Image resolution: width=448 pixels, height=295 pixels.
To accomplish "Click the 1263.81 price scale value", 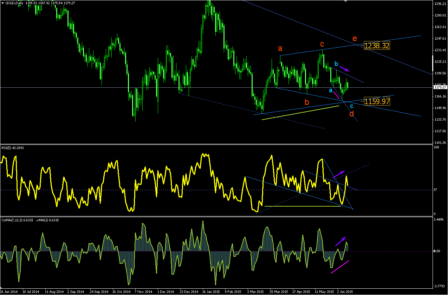I will (x=440, y=27).
